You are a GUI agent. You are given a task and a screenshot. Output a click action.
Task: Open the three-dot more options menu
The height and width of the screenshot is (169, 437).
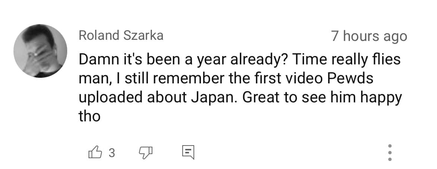(390, 152)
